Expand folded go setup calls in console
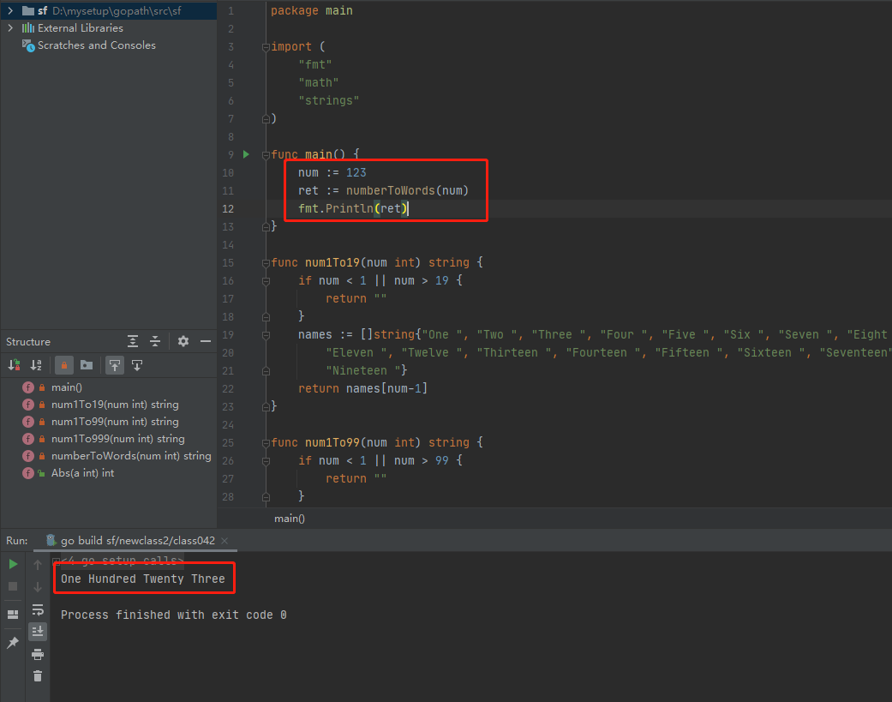892x702 pixels. 56,561
